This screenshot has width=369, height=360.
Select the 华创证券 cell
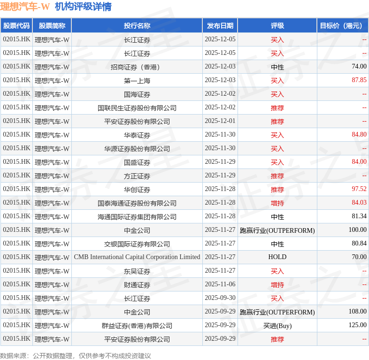coord(137,190)
